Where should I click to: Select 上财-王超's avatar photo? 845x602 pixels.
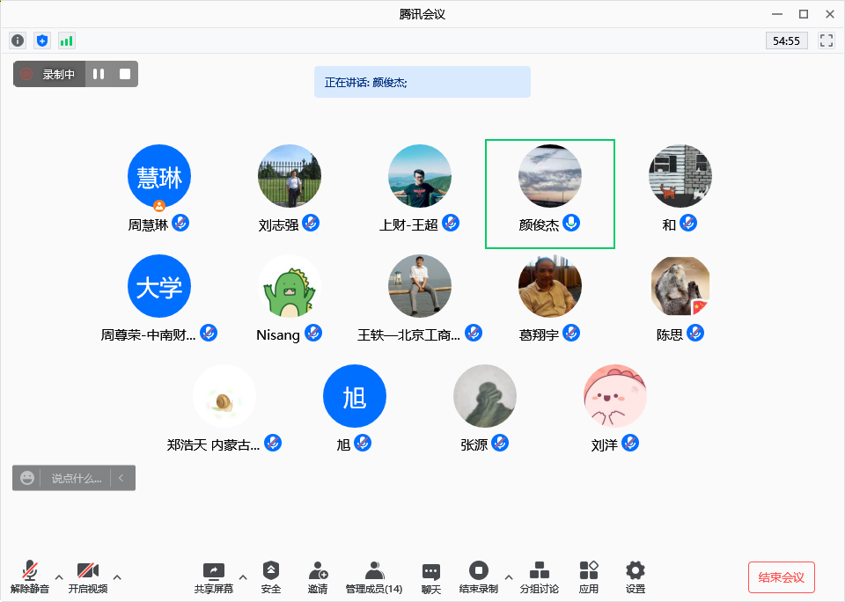(x=420, y=176)
